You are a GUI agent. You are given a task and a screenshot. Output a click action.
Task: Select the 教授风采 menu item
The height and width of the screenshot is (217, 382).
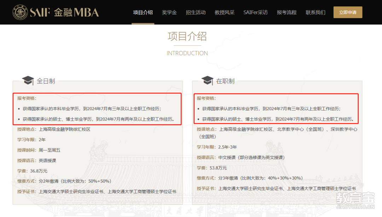(x=224, y=12)
